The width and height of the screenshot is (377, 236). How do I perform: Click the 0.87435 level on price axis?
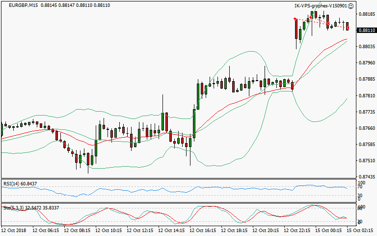[366, 177]
